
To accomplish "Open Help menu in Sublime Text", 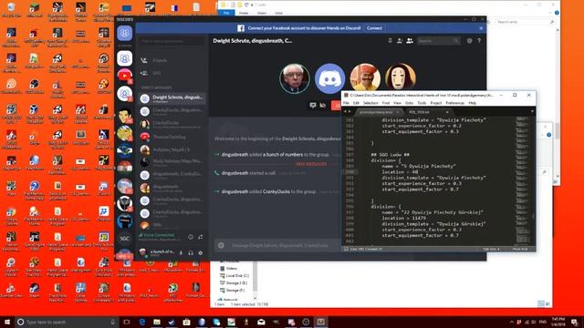I will 473,103.
